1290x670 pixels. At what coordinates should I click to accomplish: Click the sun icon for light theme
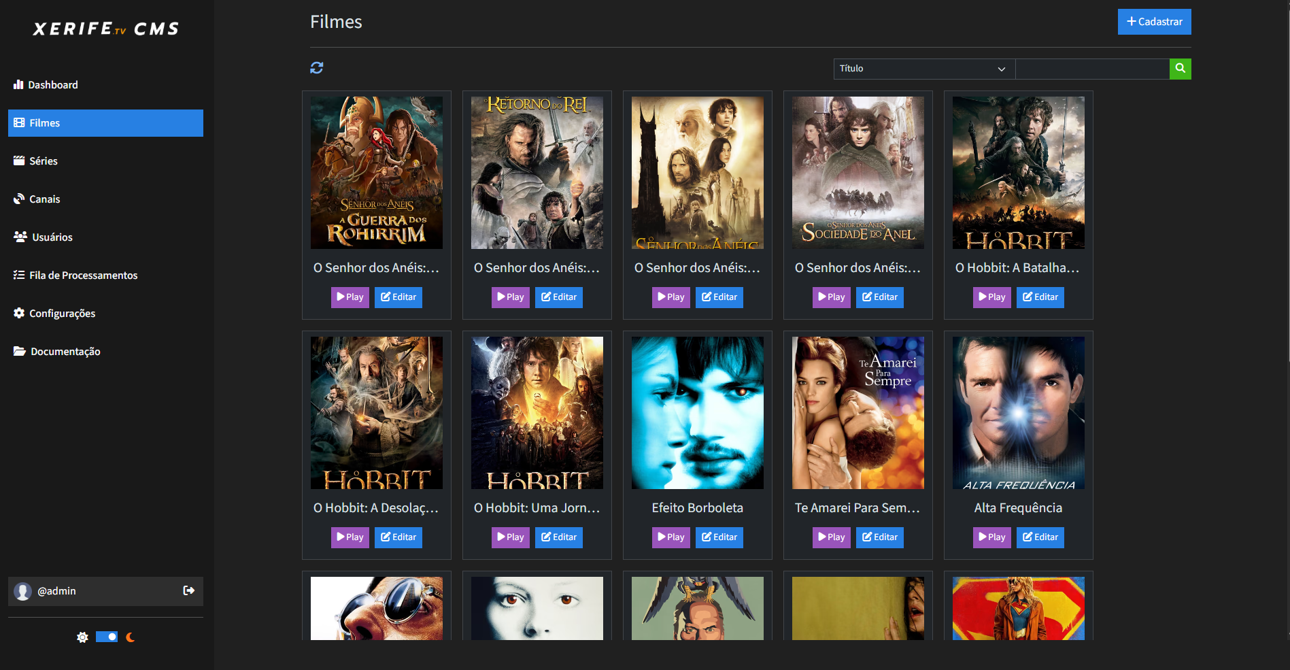pyautogui.click(x=82, y=637)
